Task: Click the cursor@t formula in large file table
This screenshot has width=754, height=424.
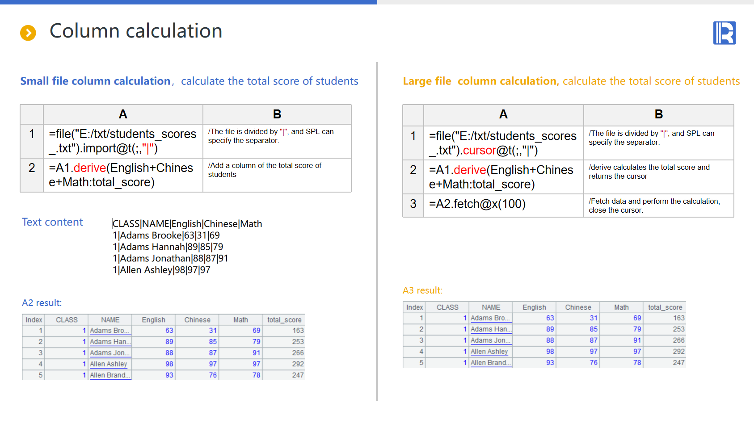Action: (503, 143)
